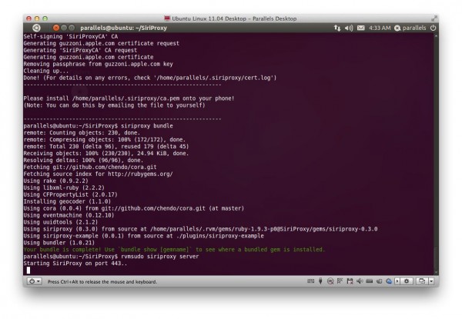Open the 4:33 AM clock menu
Viewport: 462px width, 319px height.
click(380, 28)
